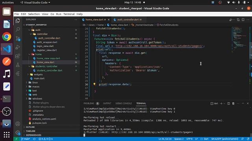Click errors and warnings count in status bar

(x=46, y=139)
